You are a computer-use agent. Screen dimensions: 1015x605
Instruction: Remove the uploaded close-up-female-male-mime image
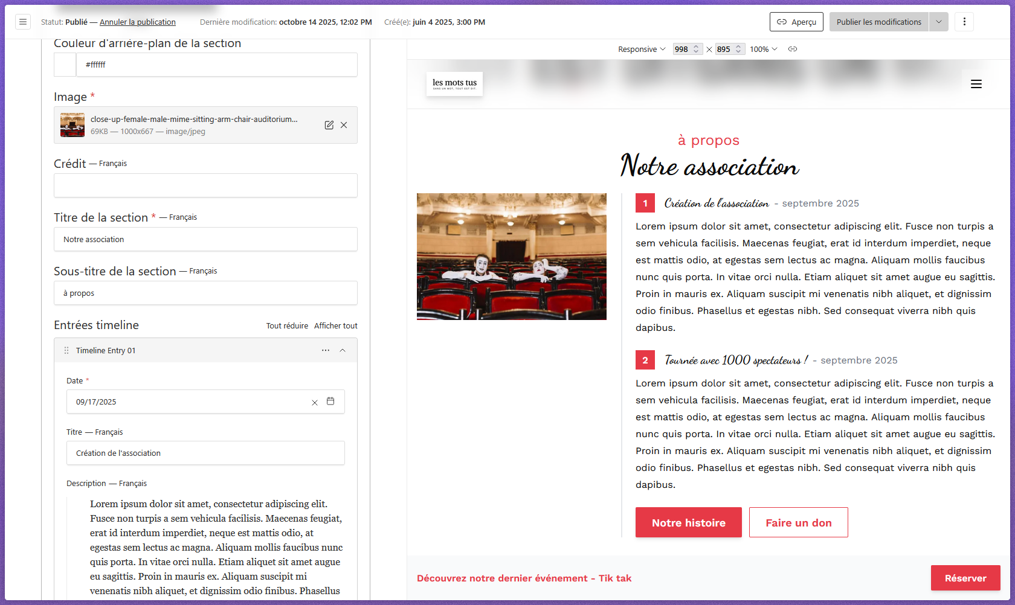(344, 125)
